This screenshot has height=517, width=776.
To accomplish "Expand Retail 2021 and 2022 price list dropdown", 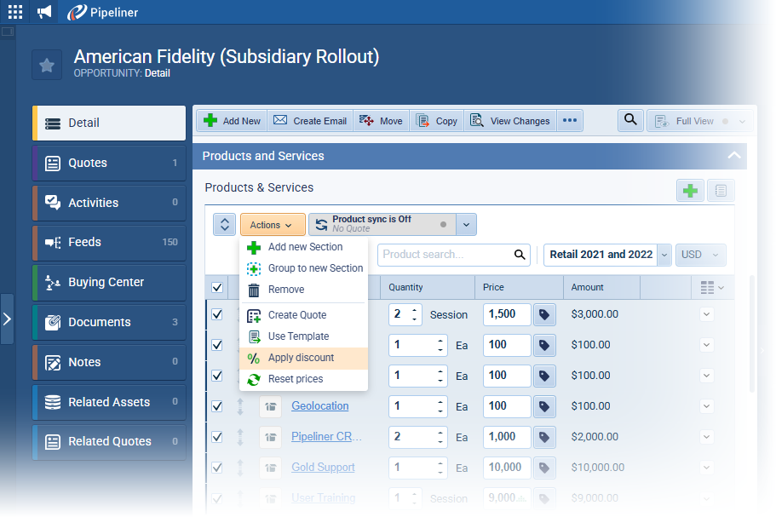I will [664, 255].
